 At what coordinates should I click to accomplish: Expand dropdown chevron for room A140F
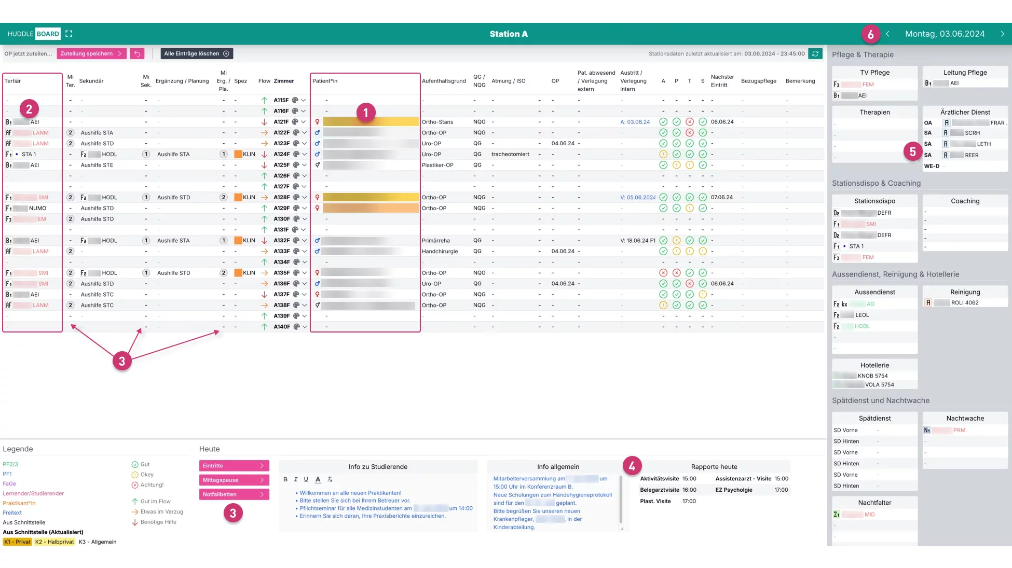[304, 327]
